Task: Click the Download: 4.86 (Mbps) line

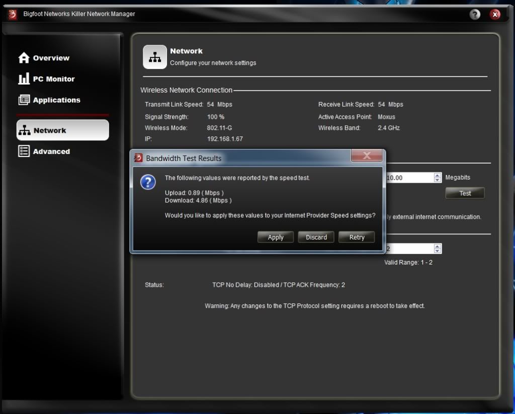Action: 198,200
